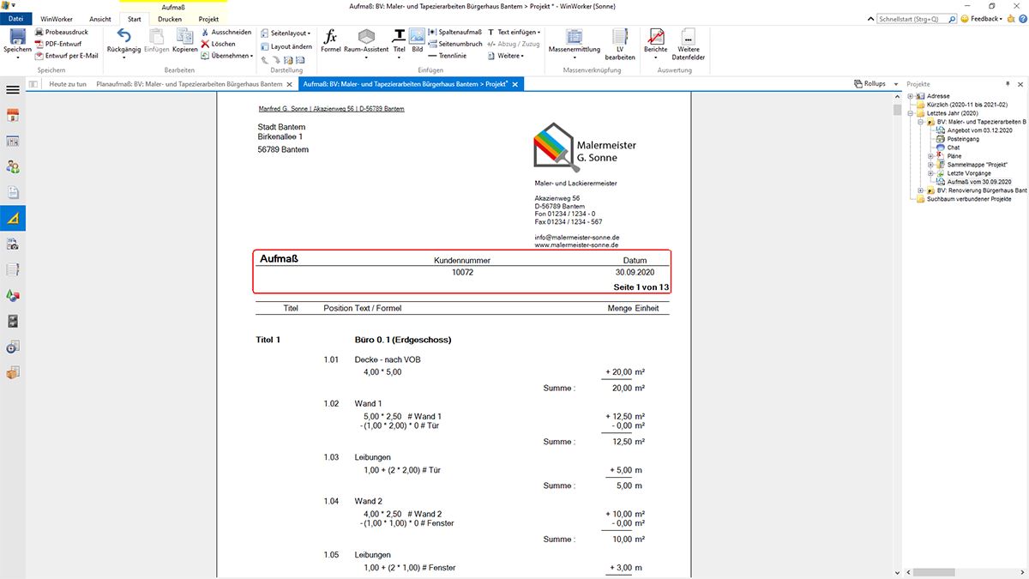Open Posteingang in project tree
The height and width of the screenshot is (579, 1029).
click(x=963, y=139)
